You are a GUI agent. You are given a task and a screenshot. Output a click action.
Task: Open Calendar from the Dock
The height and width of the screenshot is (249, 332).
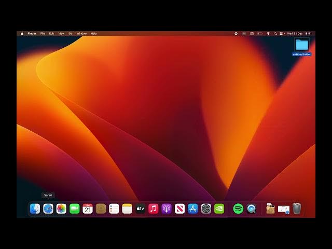click(88, 209)
